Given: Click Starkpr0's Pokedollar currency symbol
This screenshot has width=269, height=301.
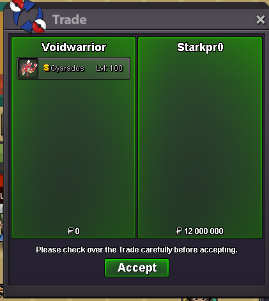Looking at the screenshot, I should click(x=179, y=231).
